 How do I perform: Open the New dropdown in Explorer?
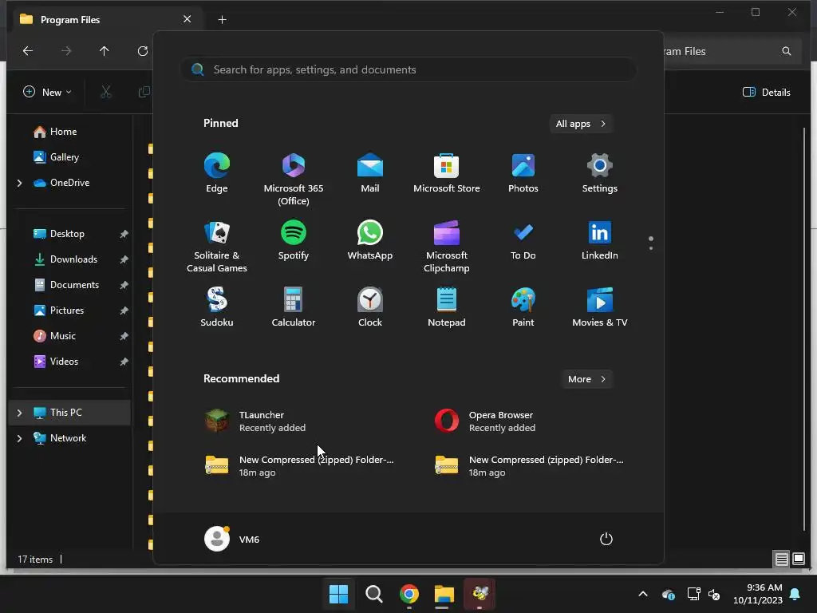(x=47, y=93)
